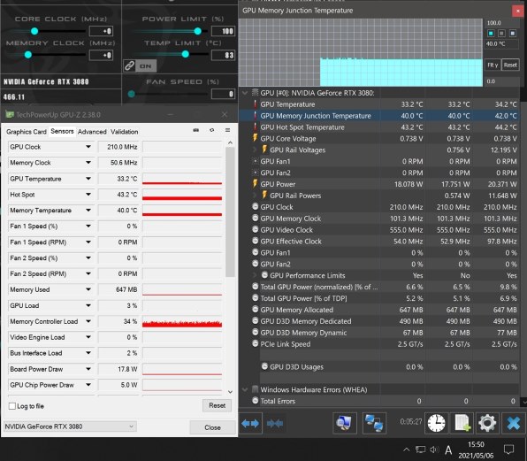Toggle cyan color box in graph window
The image size is (527, 461).
coord(491,34)
